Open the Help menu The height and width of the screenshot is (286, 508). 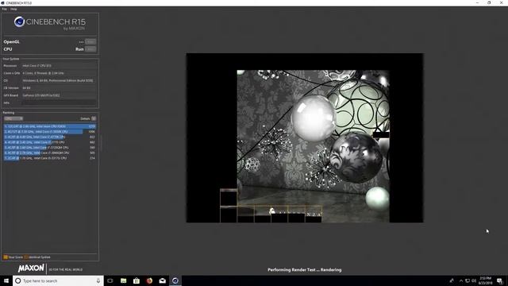coord(13,9)
